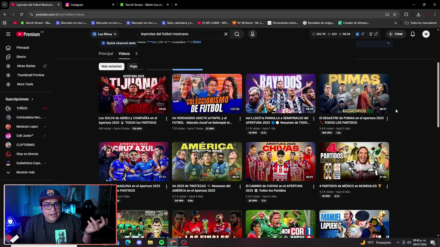Switch to the Instagram browser tab
Viewport: 440px width, 247px height.
[89, 5]
